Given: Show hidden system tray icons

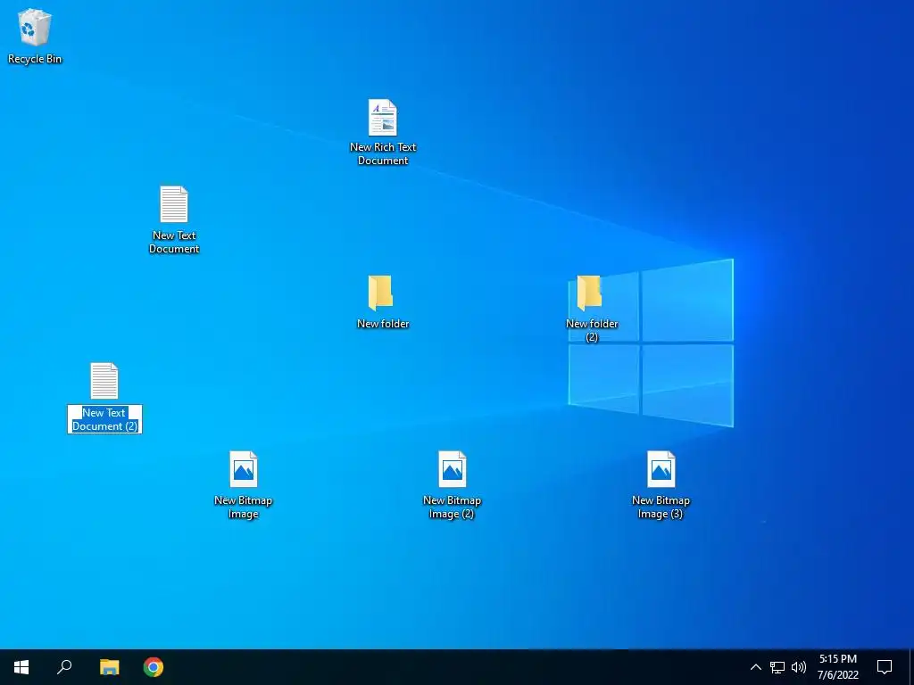Looking at the screenshot, I should coord(755,667).
